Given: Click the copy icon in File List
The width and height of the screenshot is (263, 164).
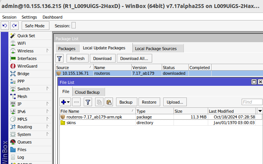Looking at the screenshot, I should point(99,102).
